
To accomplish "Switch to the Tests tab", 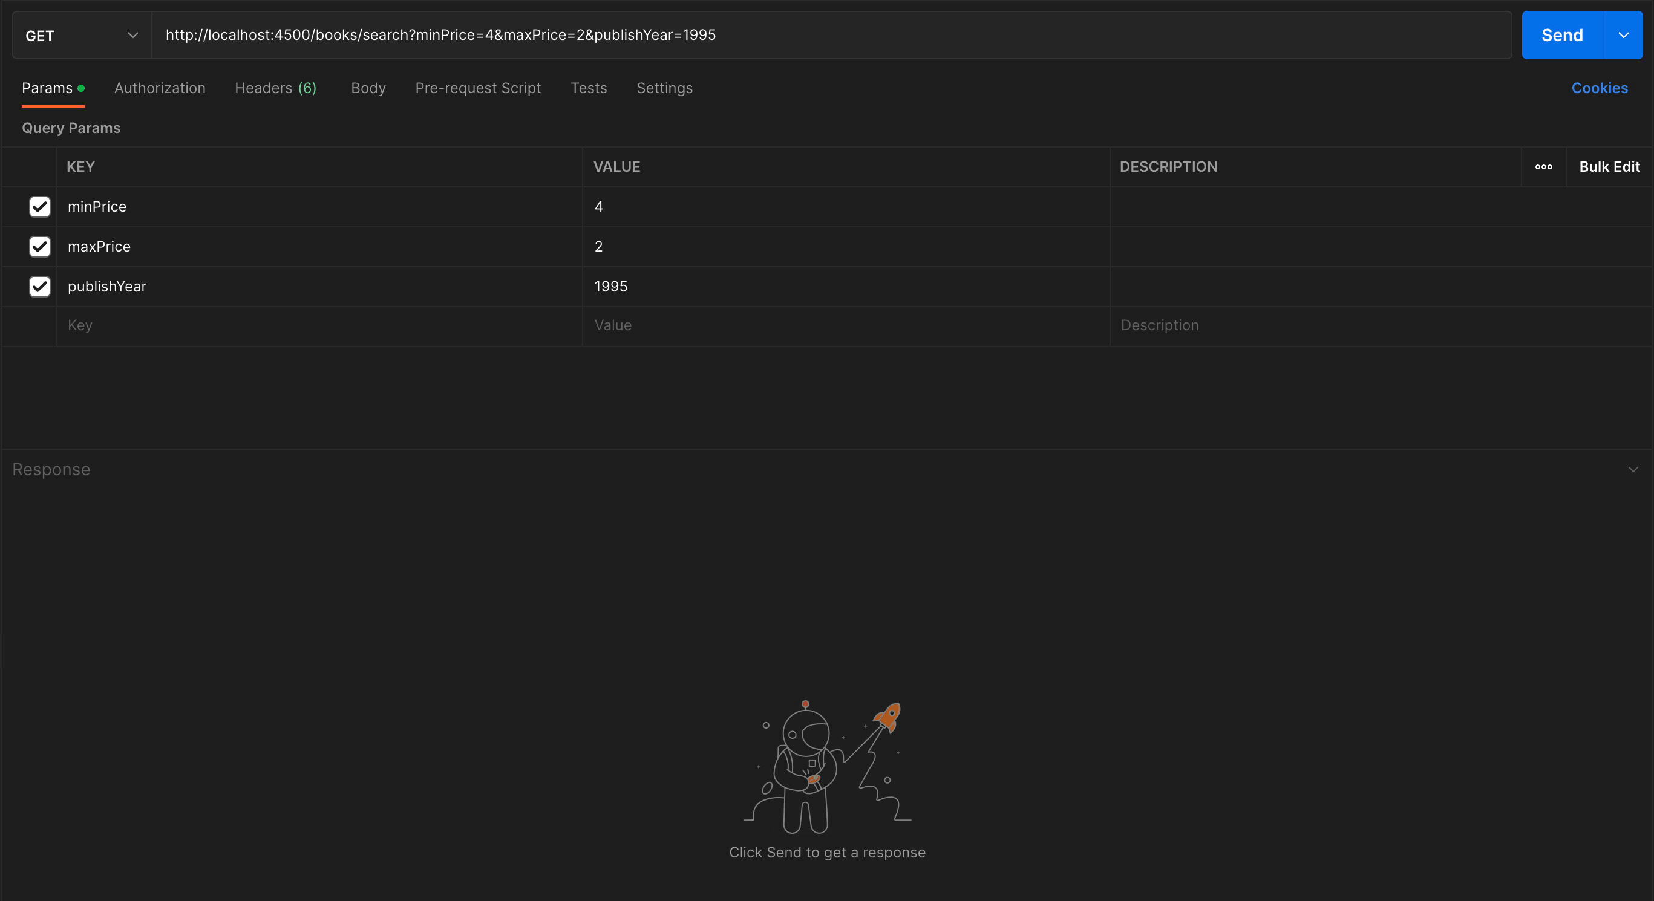I will (x=588, y=88).
